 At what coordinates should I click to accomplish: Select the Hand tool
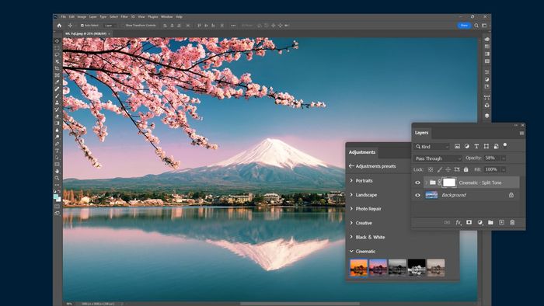[x=58, y=171]
